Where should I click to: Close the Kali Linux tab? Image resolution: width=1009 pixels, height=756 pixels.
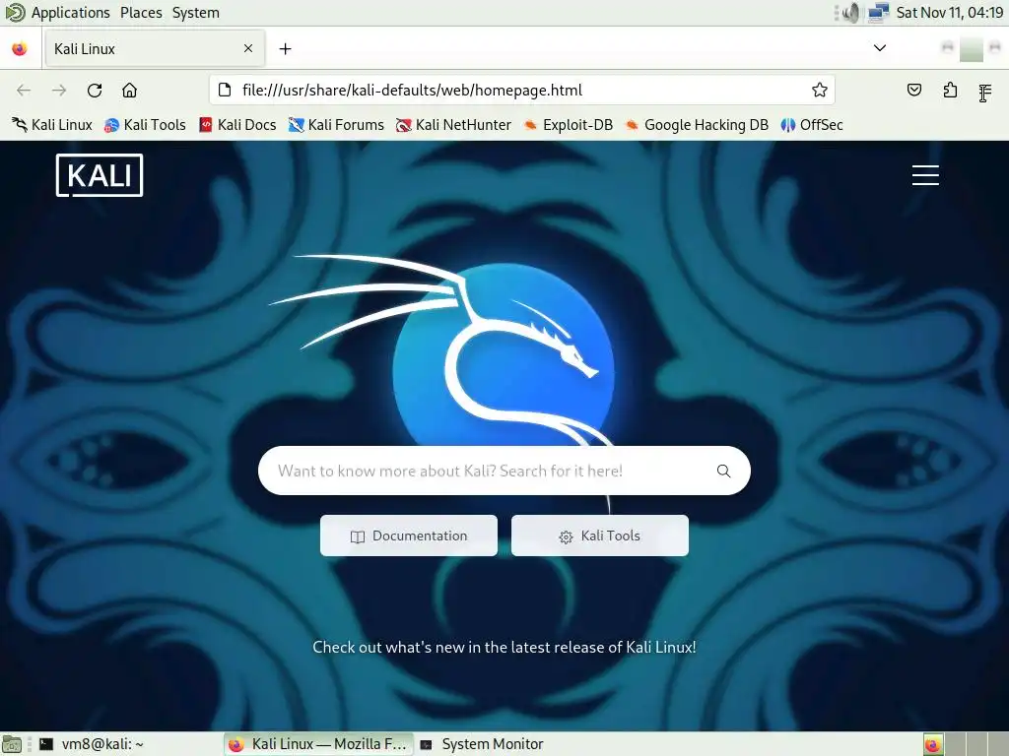(x=248, y=48)
